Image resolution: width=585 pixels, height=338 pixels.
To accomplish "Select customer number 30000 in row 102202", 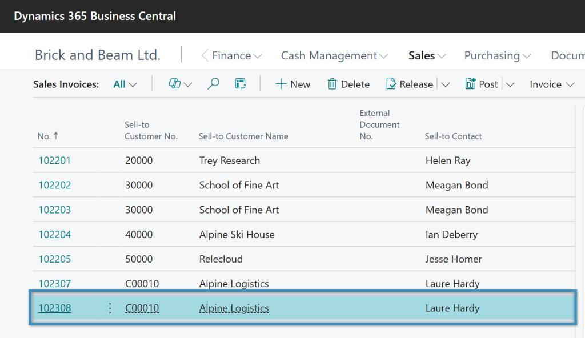I will 139,185.
